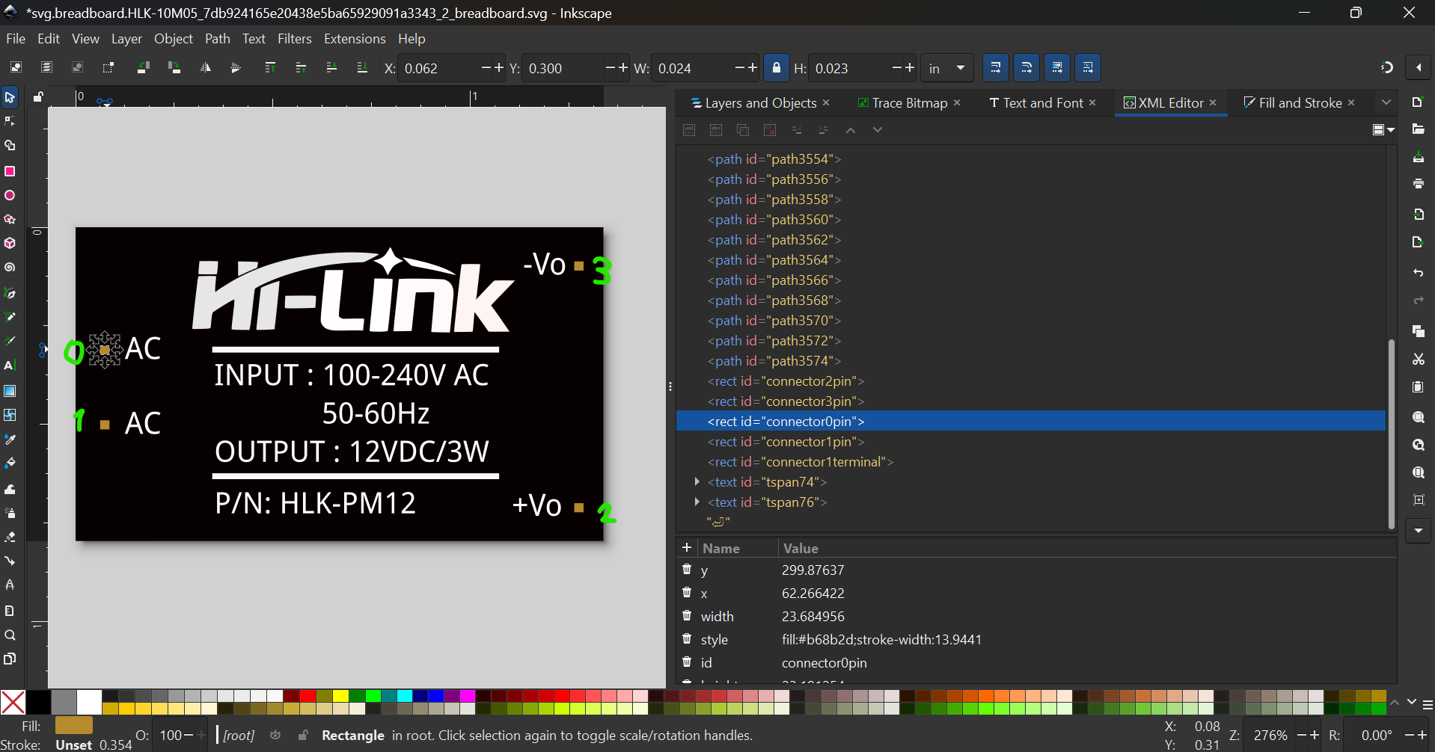Screen dimensions: 1435x752
Task: Open palette menu icon
Action: coord(1428,705)
